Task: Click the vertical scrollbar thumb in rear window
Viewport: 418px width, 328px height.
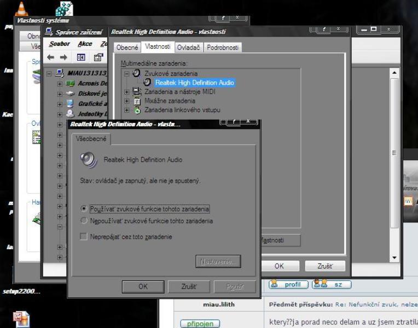Action: click(394, 153)
